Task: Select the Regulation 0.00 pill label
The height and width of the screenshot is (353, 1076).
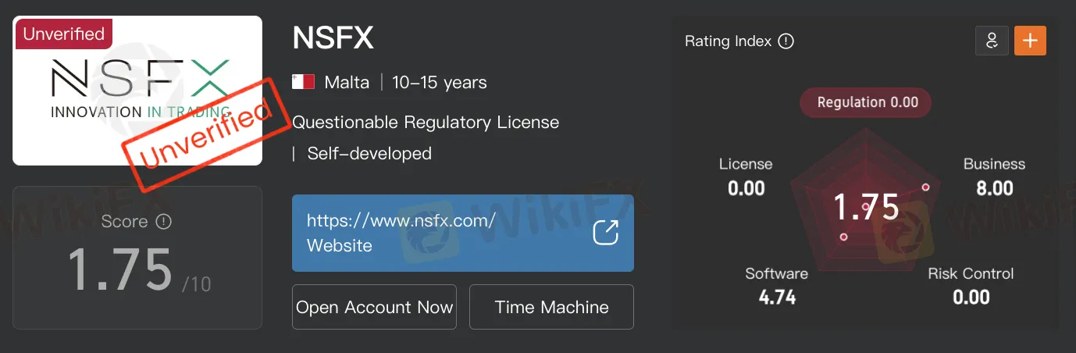Action: click(x=867, y=102)
